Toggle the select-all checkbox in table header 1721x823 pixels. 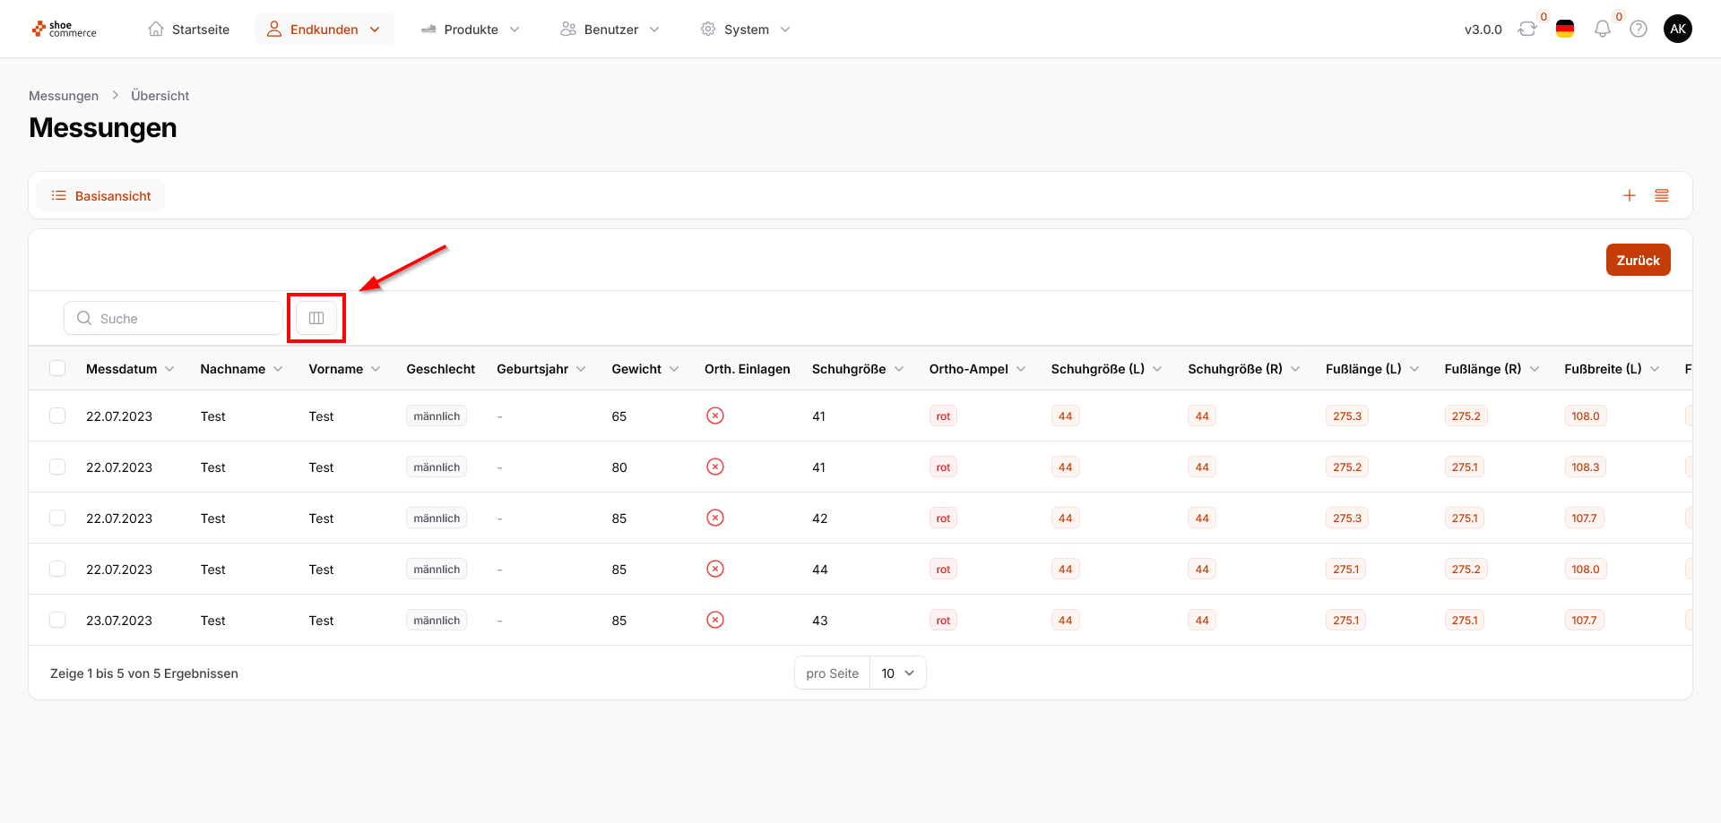tap(57, 368)
